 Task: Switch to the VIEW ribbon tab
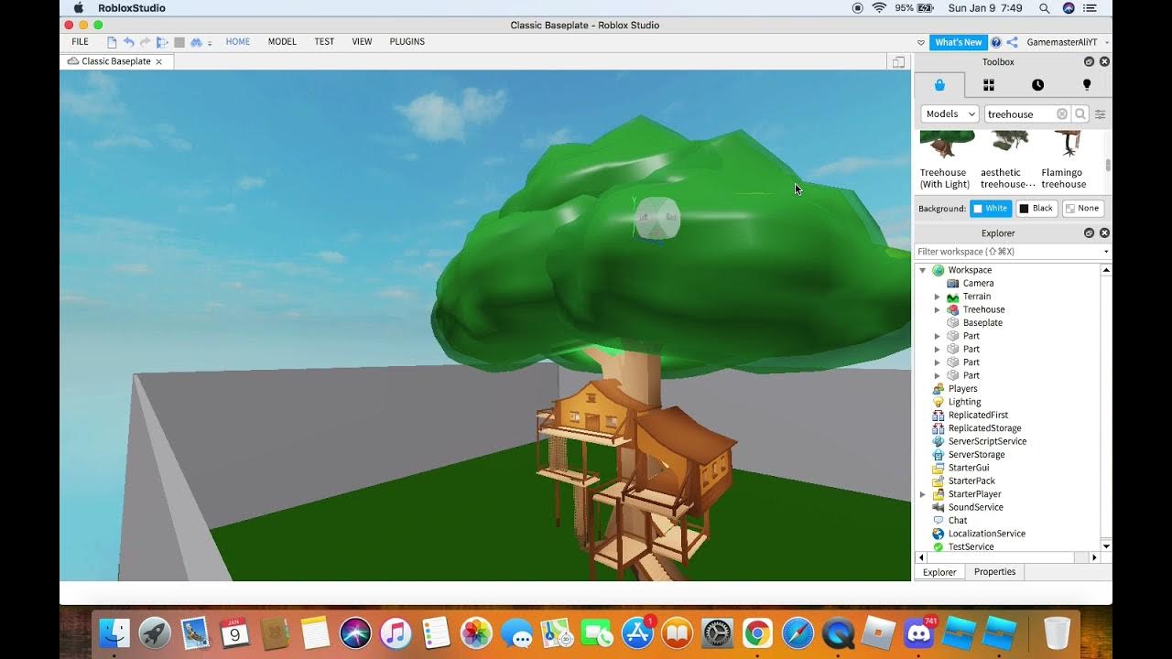(362, 42)
